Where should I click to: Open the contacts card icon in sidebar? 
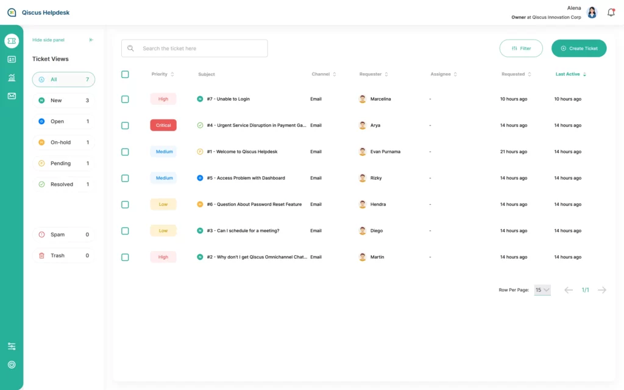pos(12,59)
